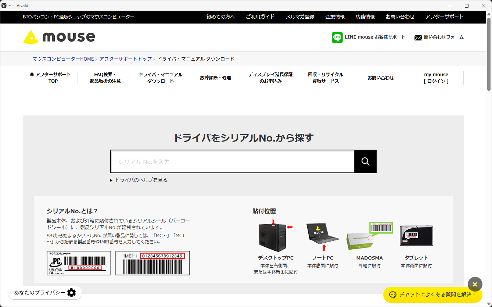Minimize the Vivaldi window
This screenshot has height=307, width=492.
pos(450,6)
